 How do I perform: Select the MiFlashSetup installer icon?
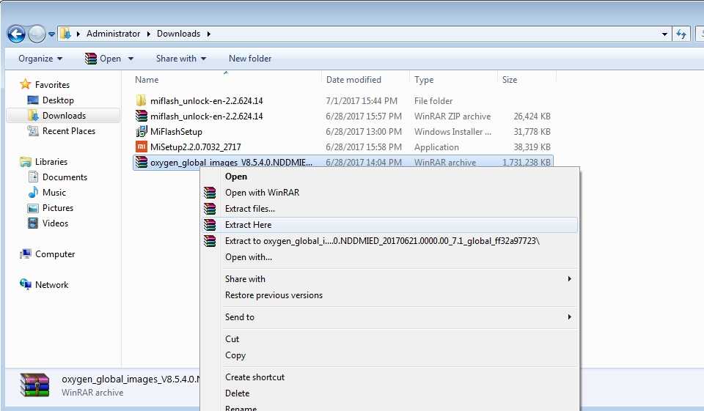[x=141, y=131]
